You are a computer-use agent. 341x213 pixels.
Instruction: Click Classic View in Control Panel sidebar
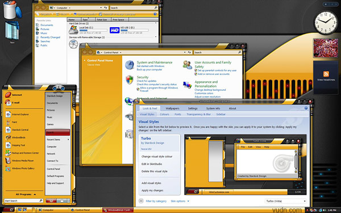(94, 65)
